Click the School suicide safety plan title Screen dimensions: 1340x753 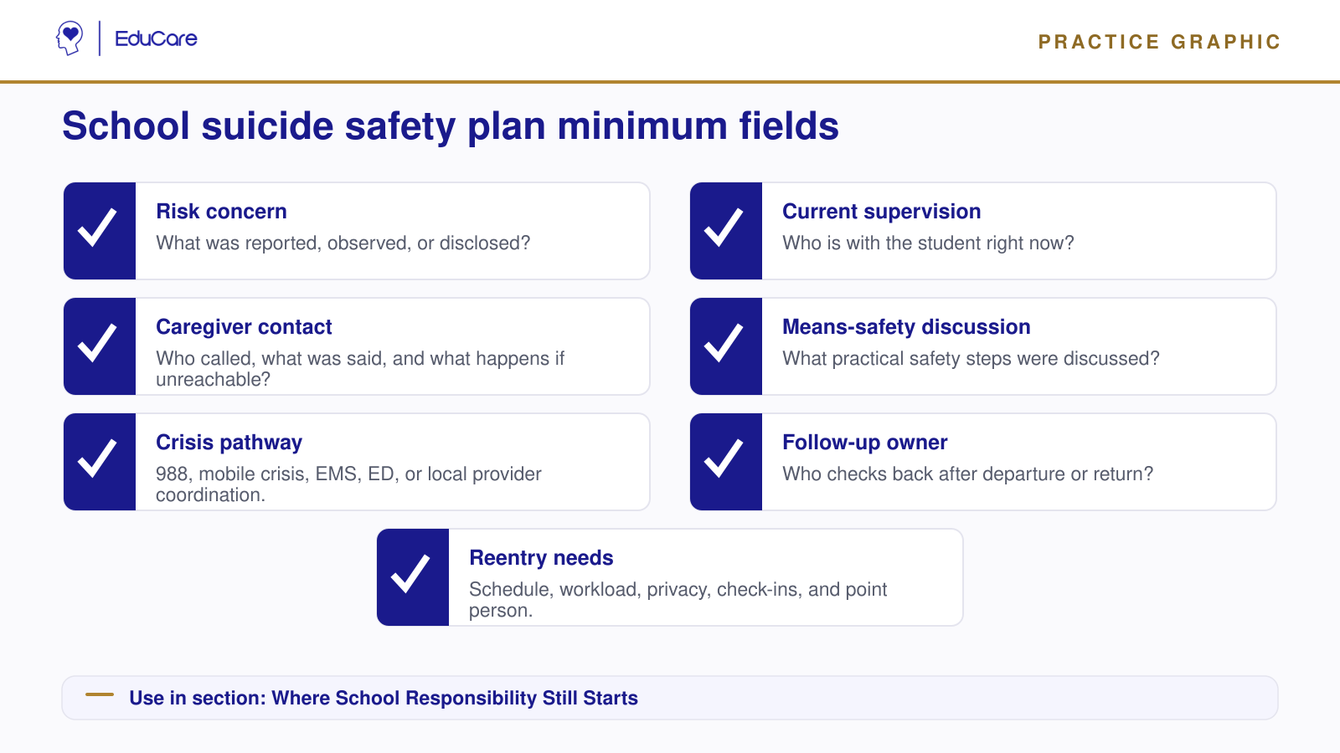point(451,126)
